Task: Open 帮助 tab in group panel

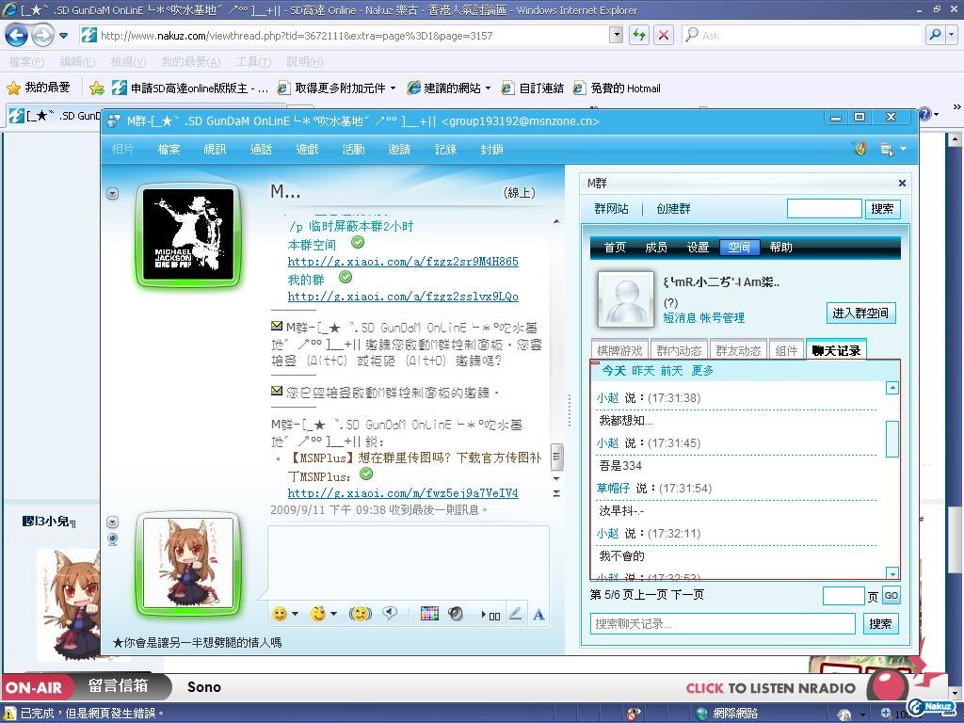Action: [780, 248]
